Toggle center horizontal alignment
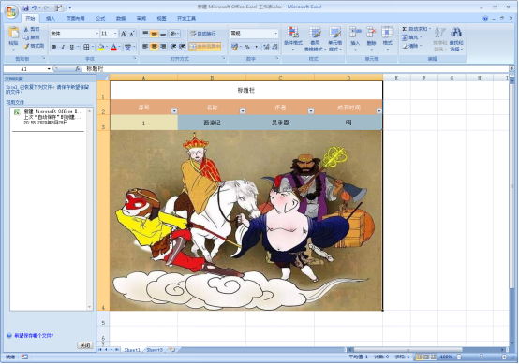519x364 pixels. (154, 47)
